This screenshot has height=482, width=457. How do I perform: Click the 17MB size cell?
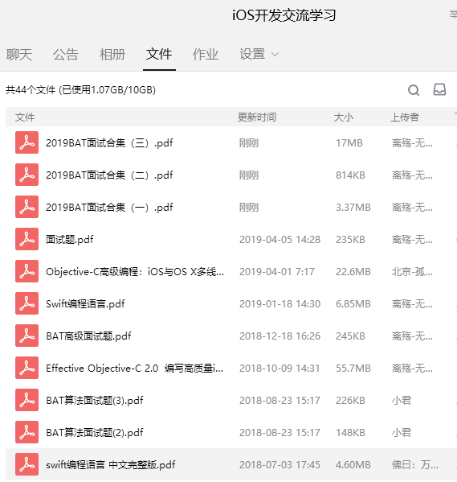click(x=349, y=143)
